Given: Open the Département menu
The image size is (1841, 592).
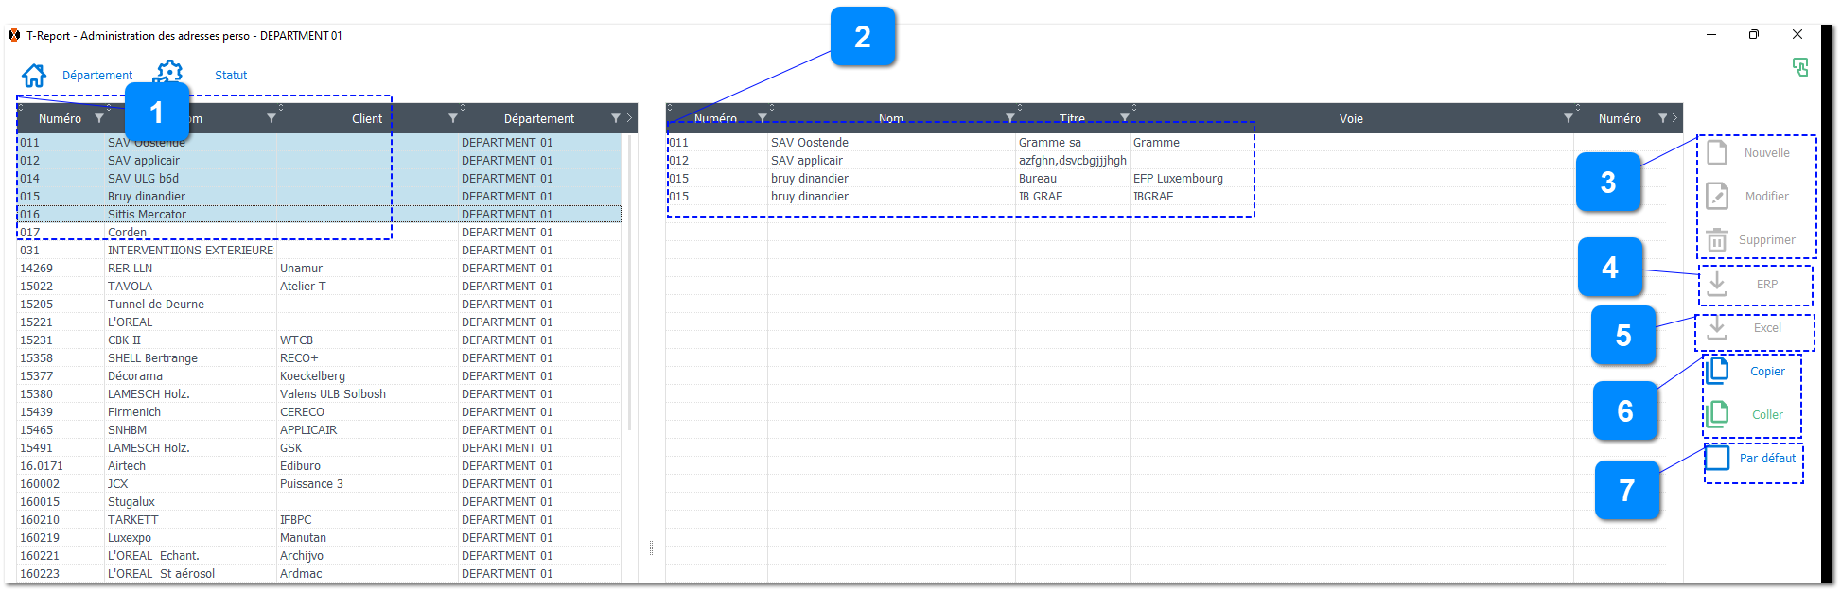Looking at the screenshot, I should coord(97,76).
